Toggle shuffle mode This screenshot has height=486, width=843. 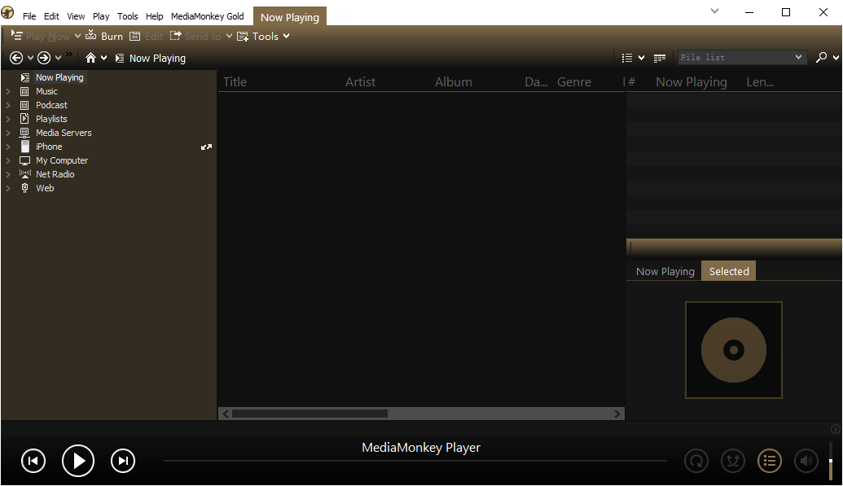coord(733,461)
